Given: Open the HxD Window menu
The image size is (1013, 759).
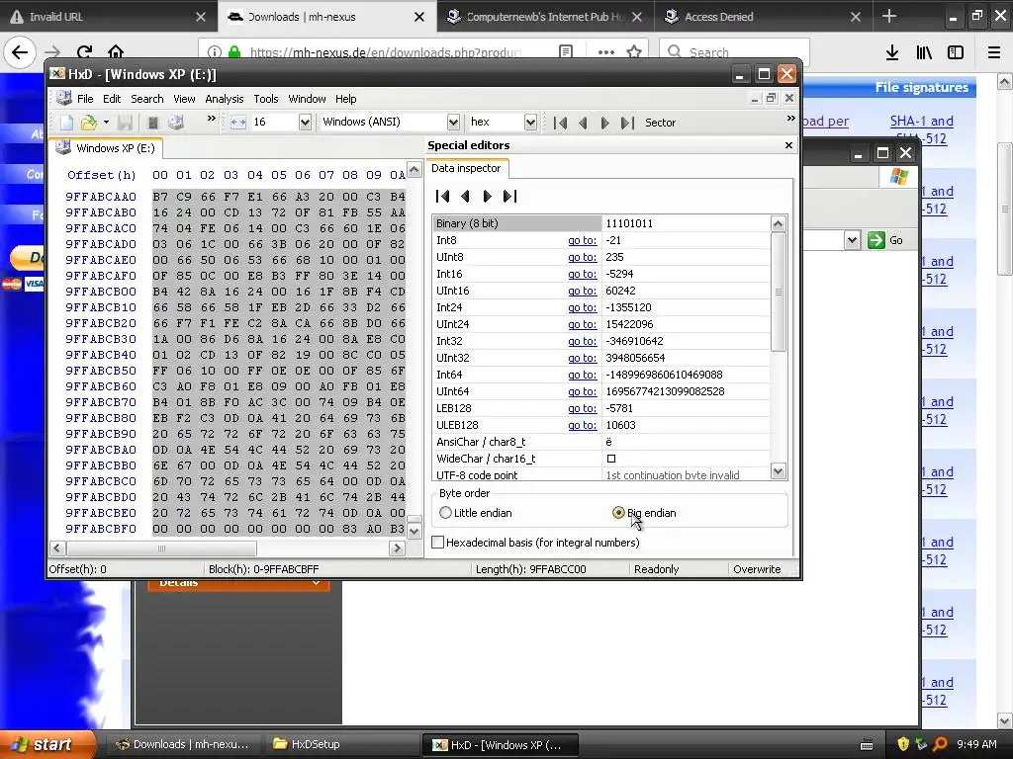Looking at the screenshot, I should pos(307,99).
